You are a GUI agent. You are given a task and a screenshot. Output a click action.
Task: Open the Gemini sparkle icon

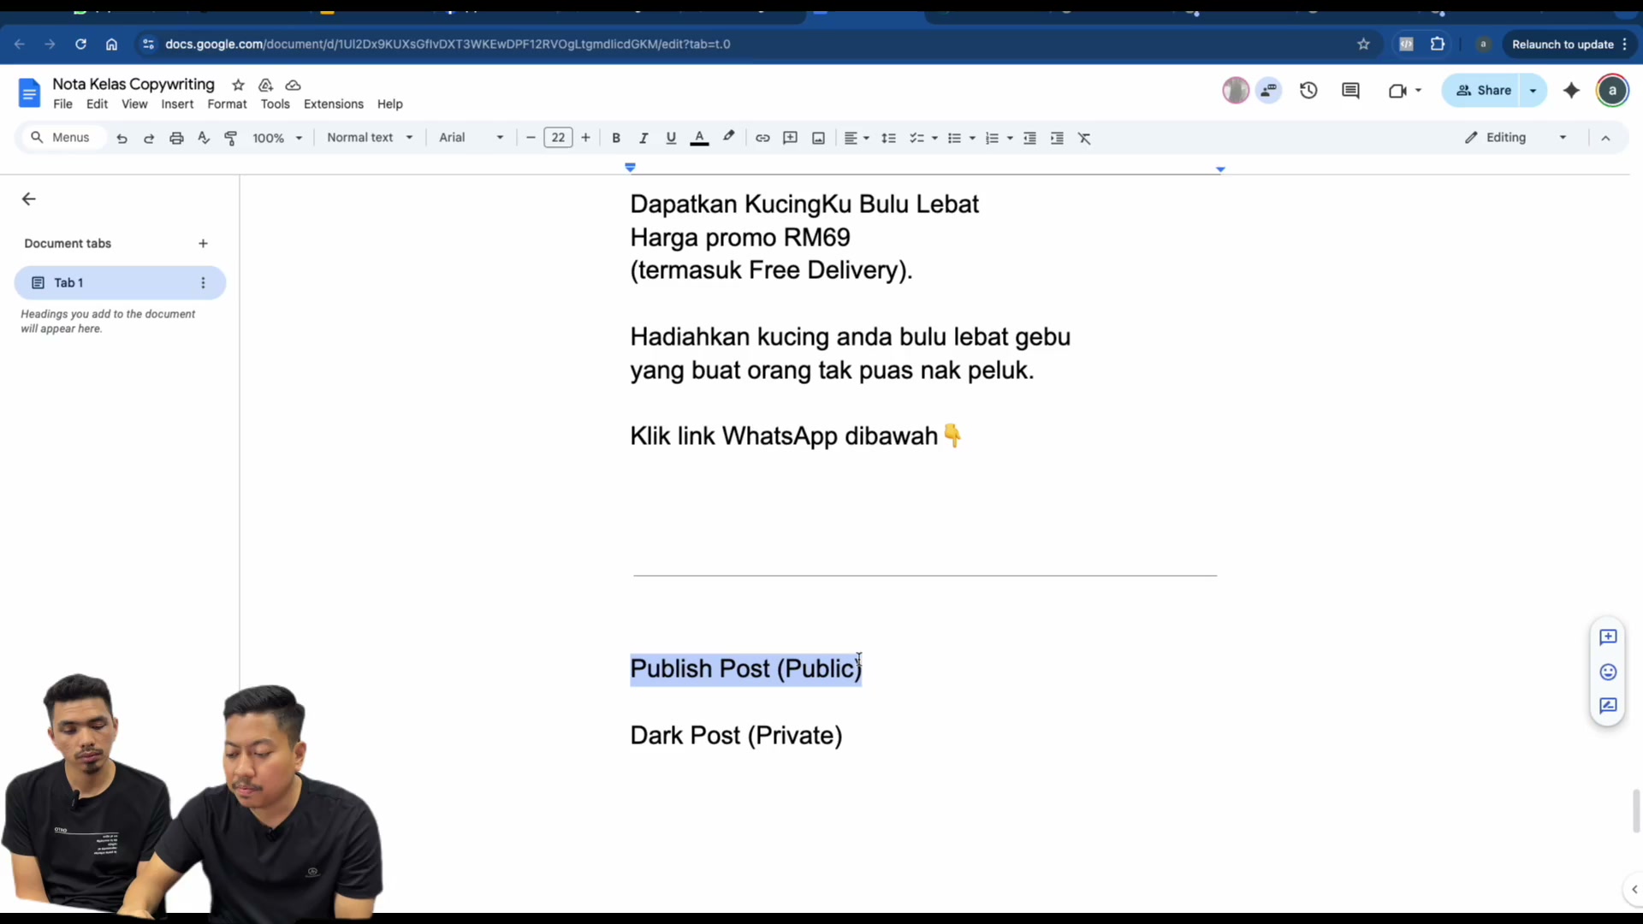[x=1571, y=91]
